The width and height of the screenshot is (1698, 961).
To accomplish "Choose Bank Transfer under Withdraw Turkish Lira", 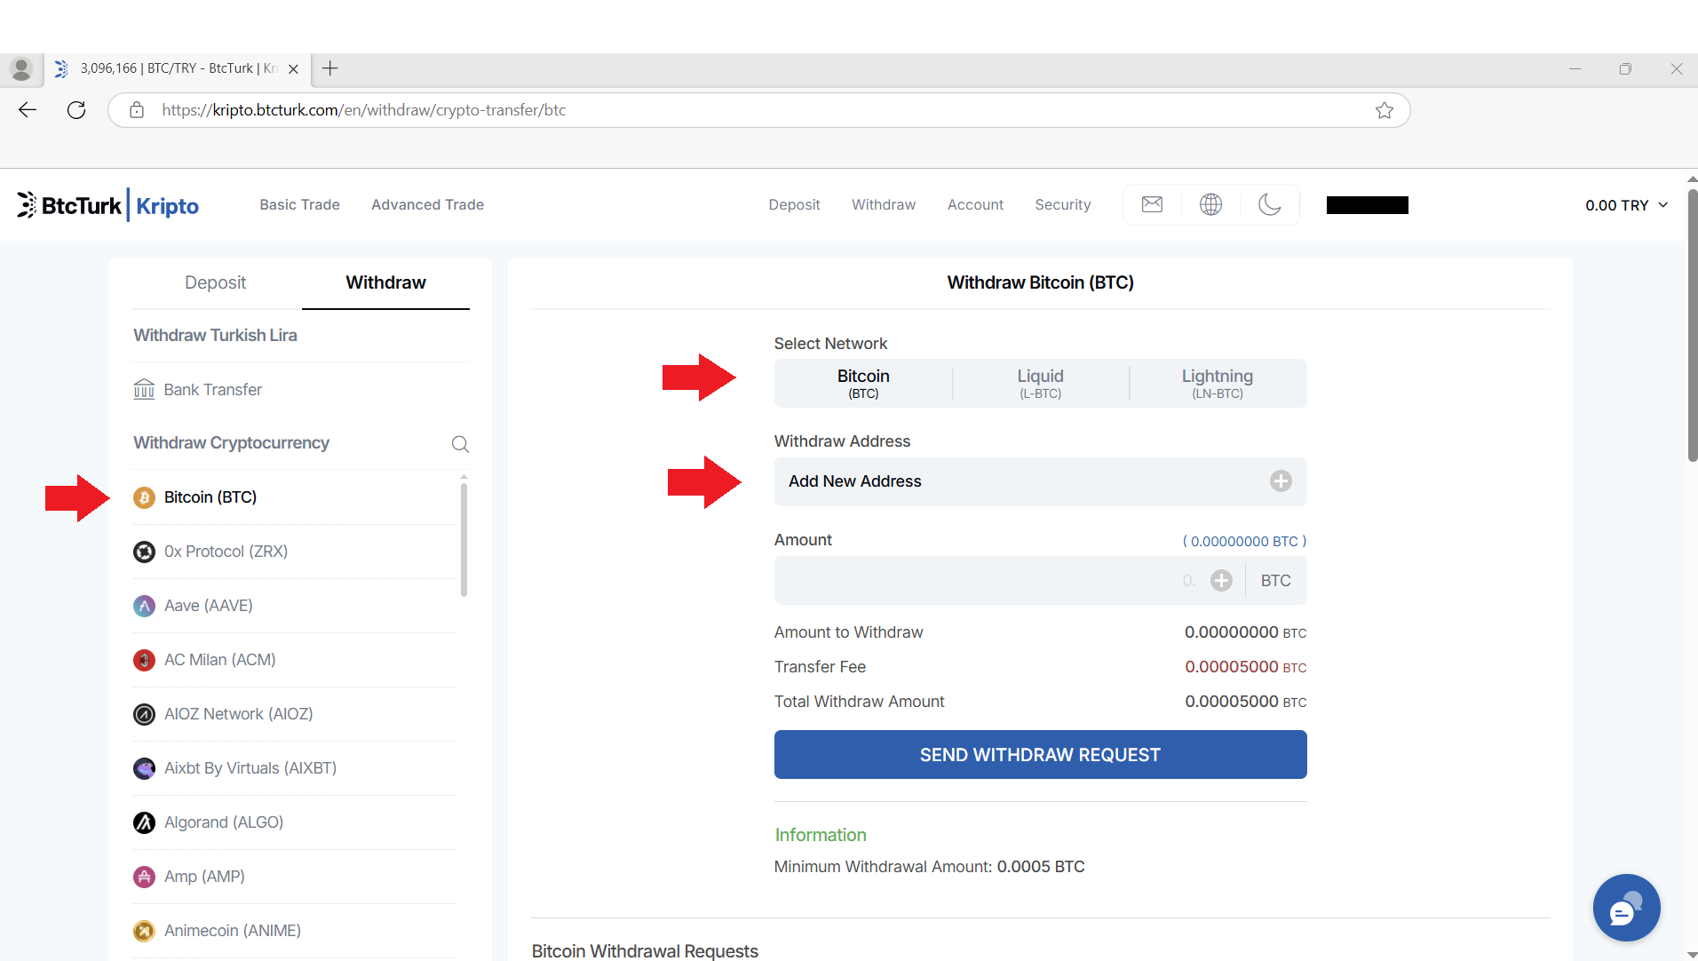I will tap(212, 390).
